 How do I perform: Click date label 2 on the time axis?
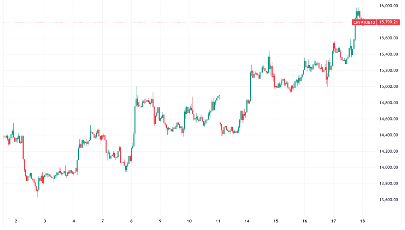pos(16,221)
